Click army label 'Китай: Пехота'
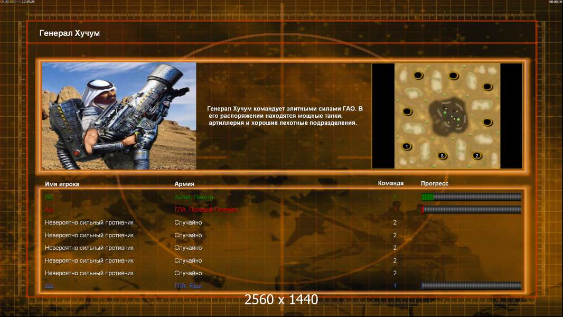 click(x=193, y=197)
